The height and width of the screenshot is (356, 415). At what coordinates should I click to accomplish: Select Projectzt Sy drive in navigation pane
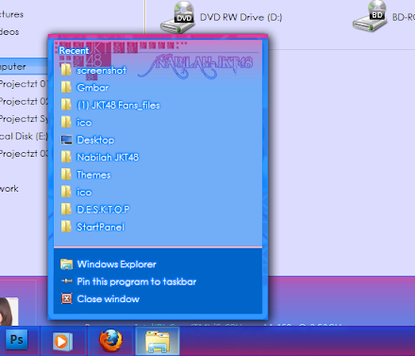24,119
